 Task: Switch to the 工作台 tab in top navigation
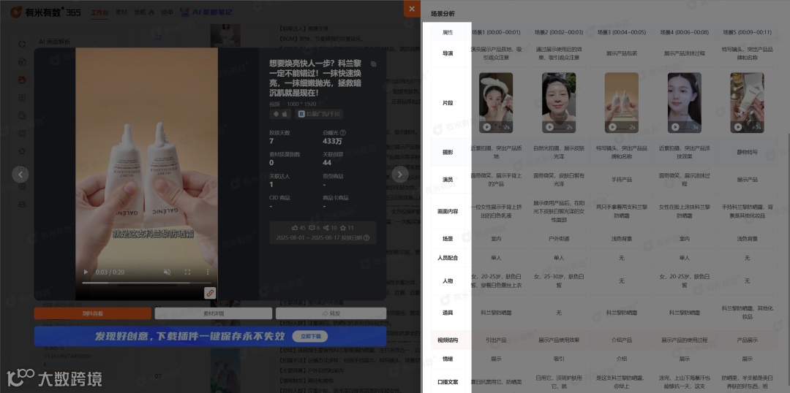(x=99, y=12)
